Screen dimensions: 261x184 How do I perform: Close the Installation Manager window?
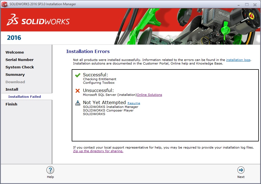coord(255,5)
